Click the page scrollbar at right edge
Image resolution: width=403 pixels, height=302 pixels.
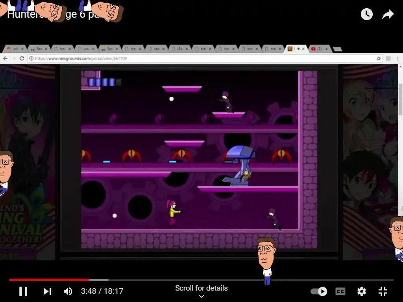[x=401, y=99]
